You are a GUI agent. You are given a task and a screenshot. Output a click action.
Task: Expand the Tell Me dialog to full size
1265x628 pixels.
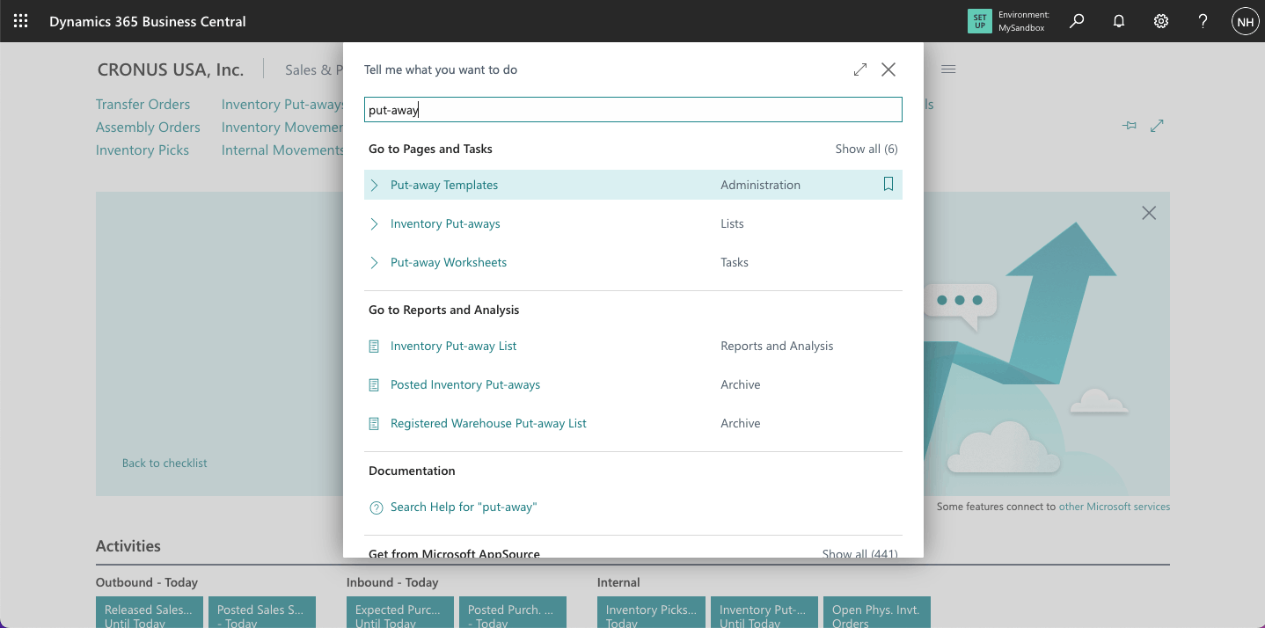[x=860, y=69]
